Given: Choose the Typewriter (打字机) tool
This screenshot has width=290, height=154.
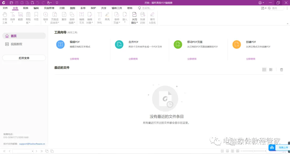Looking at the screenshot, I should [x=100, y=18].
